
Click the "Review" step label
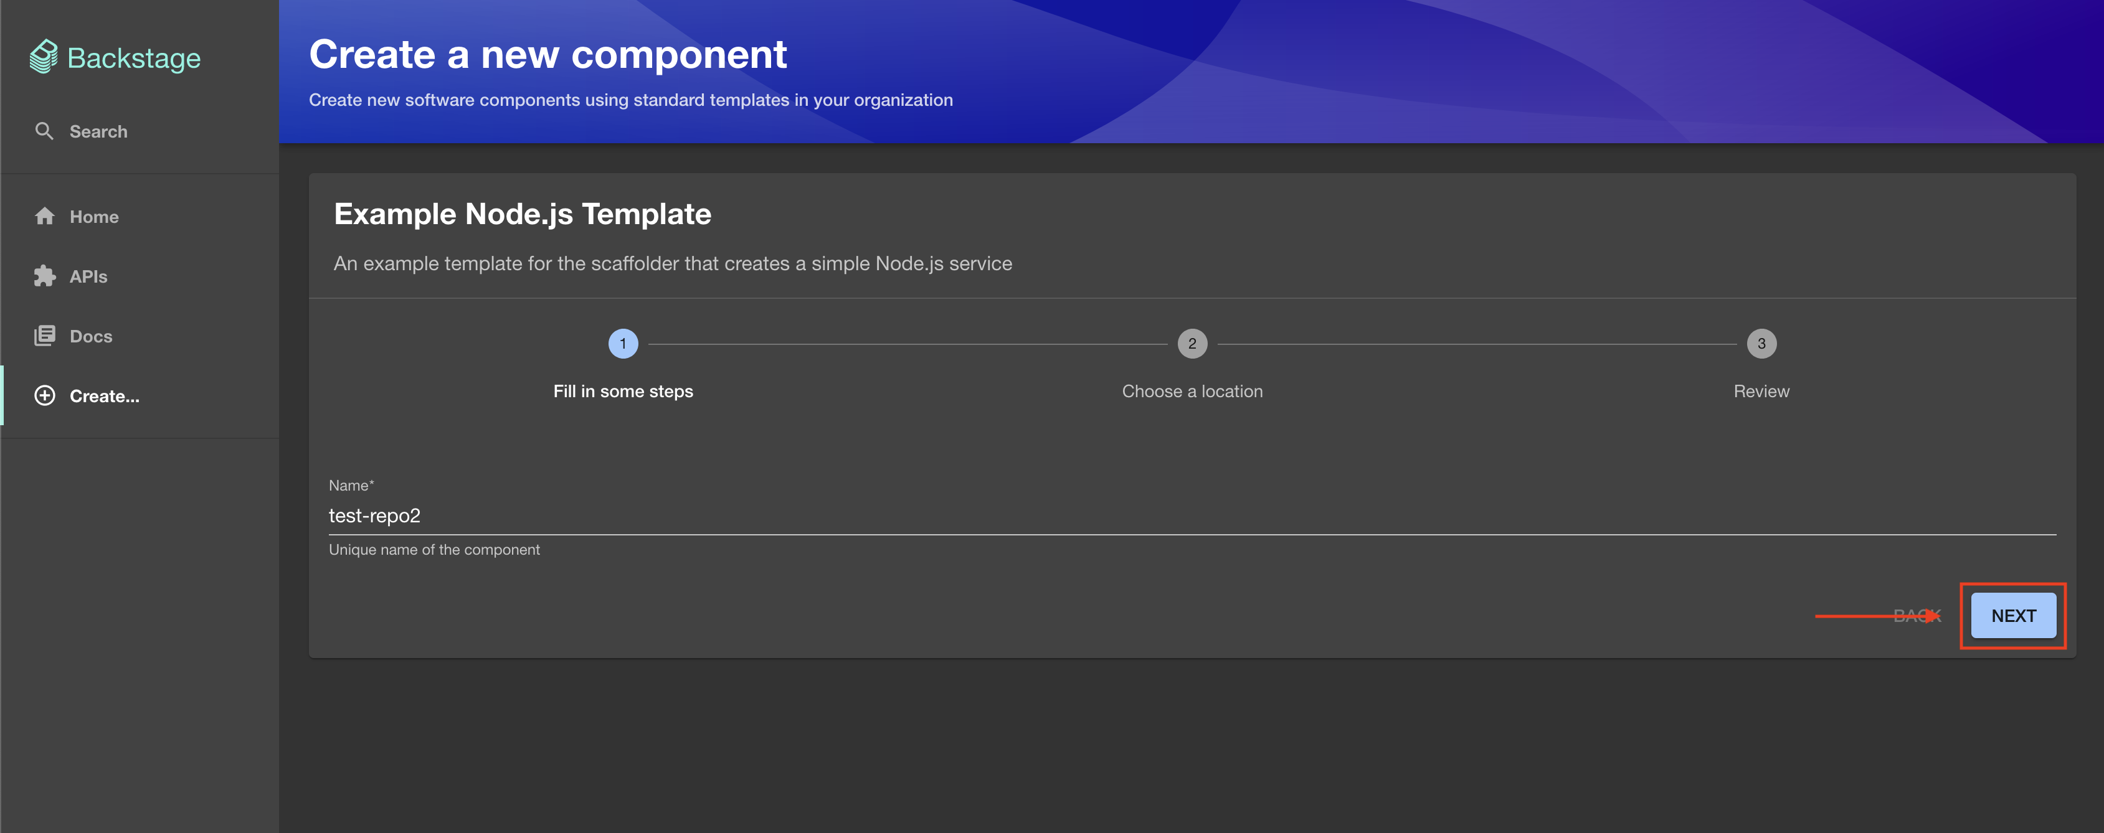pos(1761,391)
